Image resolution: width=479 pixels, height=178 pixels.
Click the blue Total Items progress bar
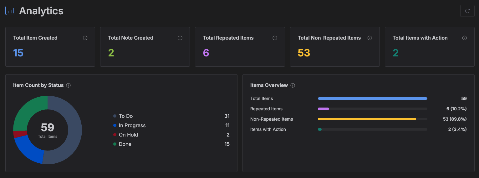[372, 99]
